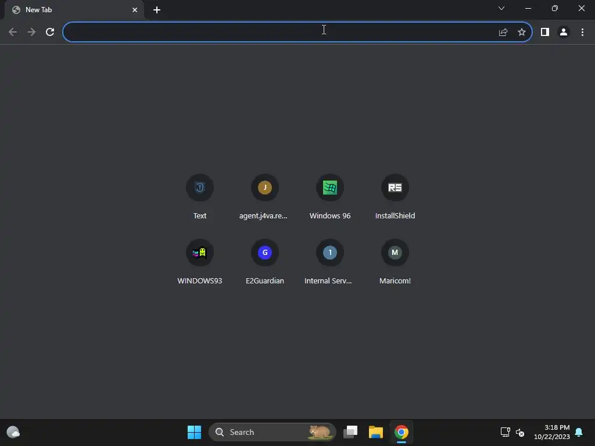The height and width of the screenshot is (446, 595).
Task: Open the E2Guardian shortcut
Action: [264, 262]
